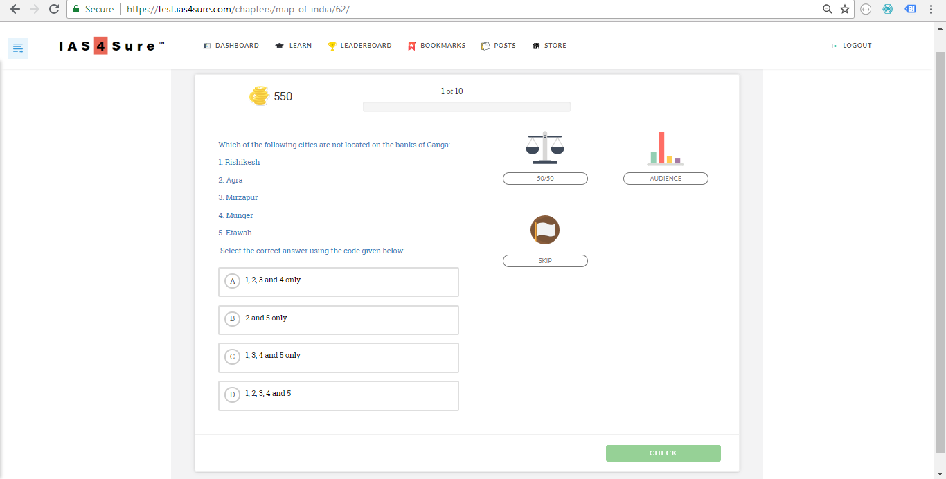Click the 50/50 balance scale icon

545,147
